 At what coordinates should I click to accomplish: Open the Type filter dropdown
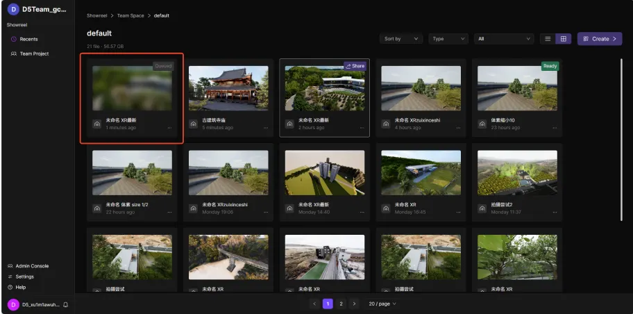tap(446, 39)
